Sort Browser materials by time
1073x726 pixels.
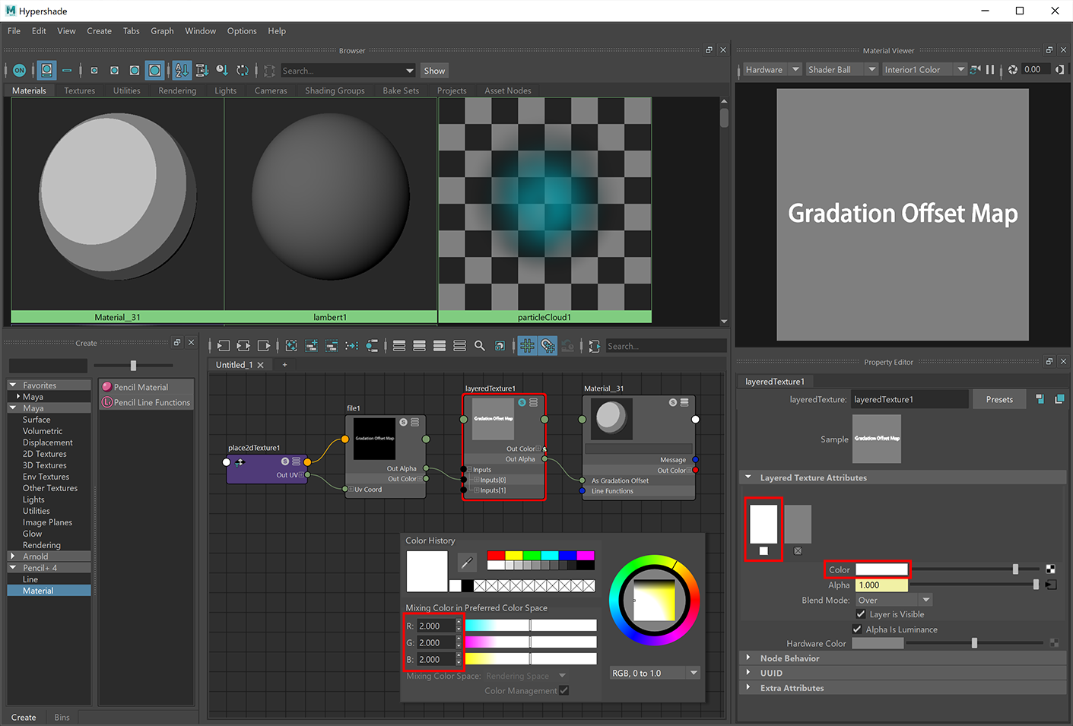coord(222,70)
